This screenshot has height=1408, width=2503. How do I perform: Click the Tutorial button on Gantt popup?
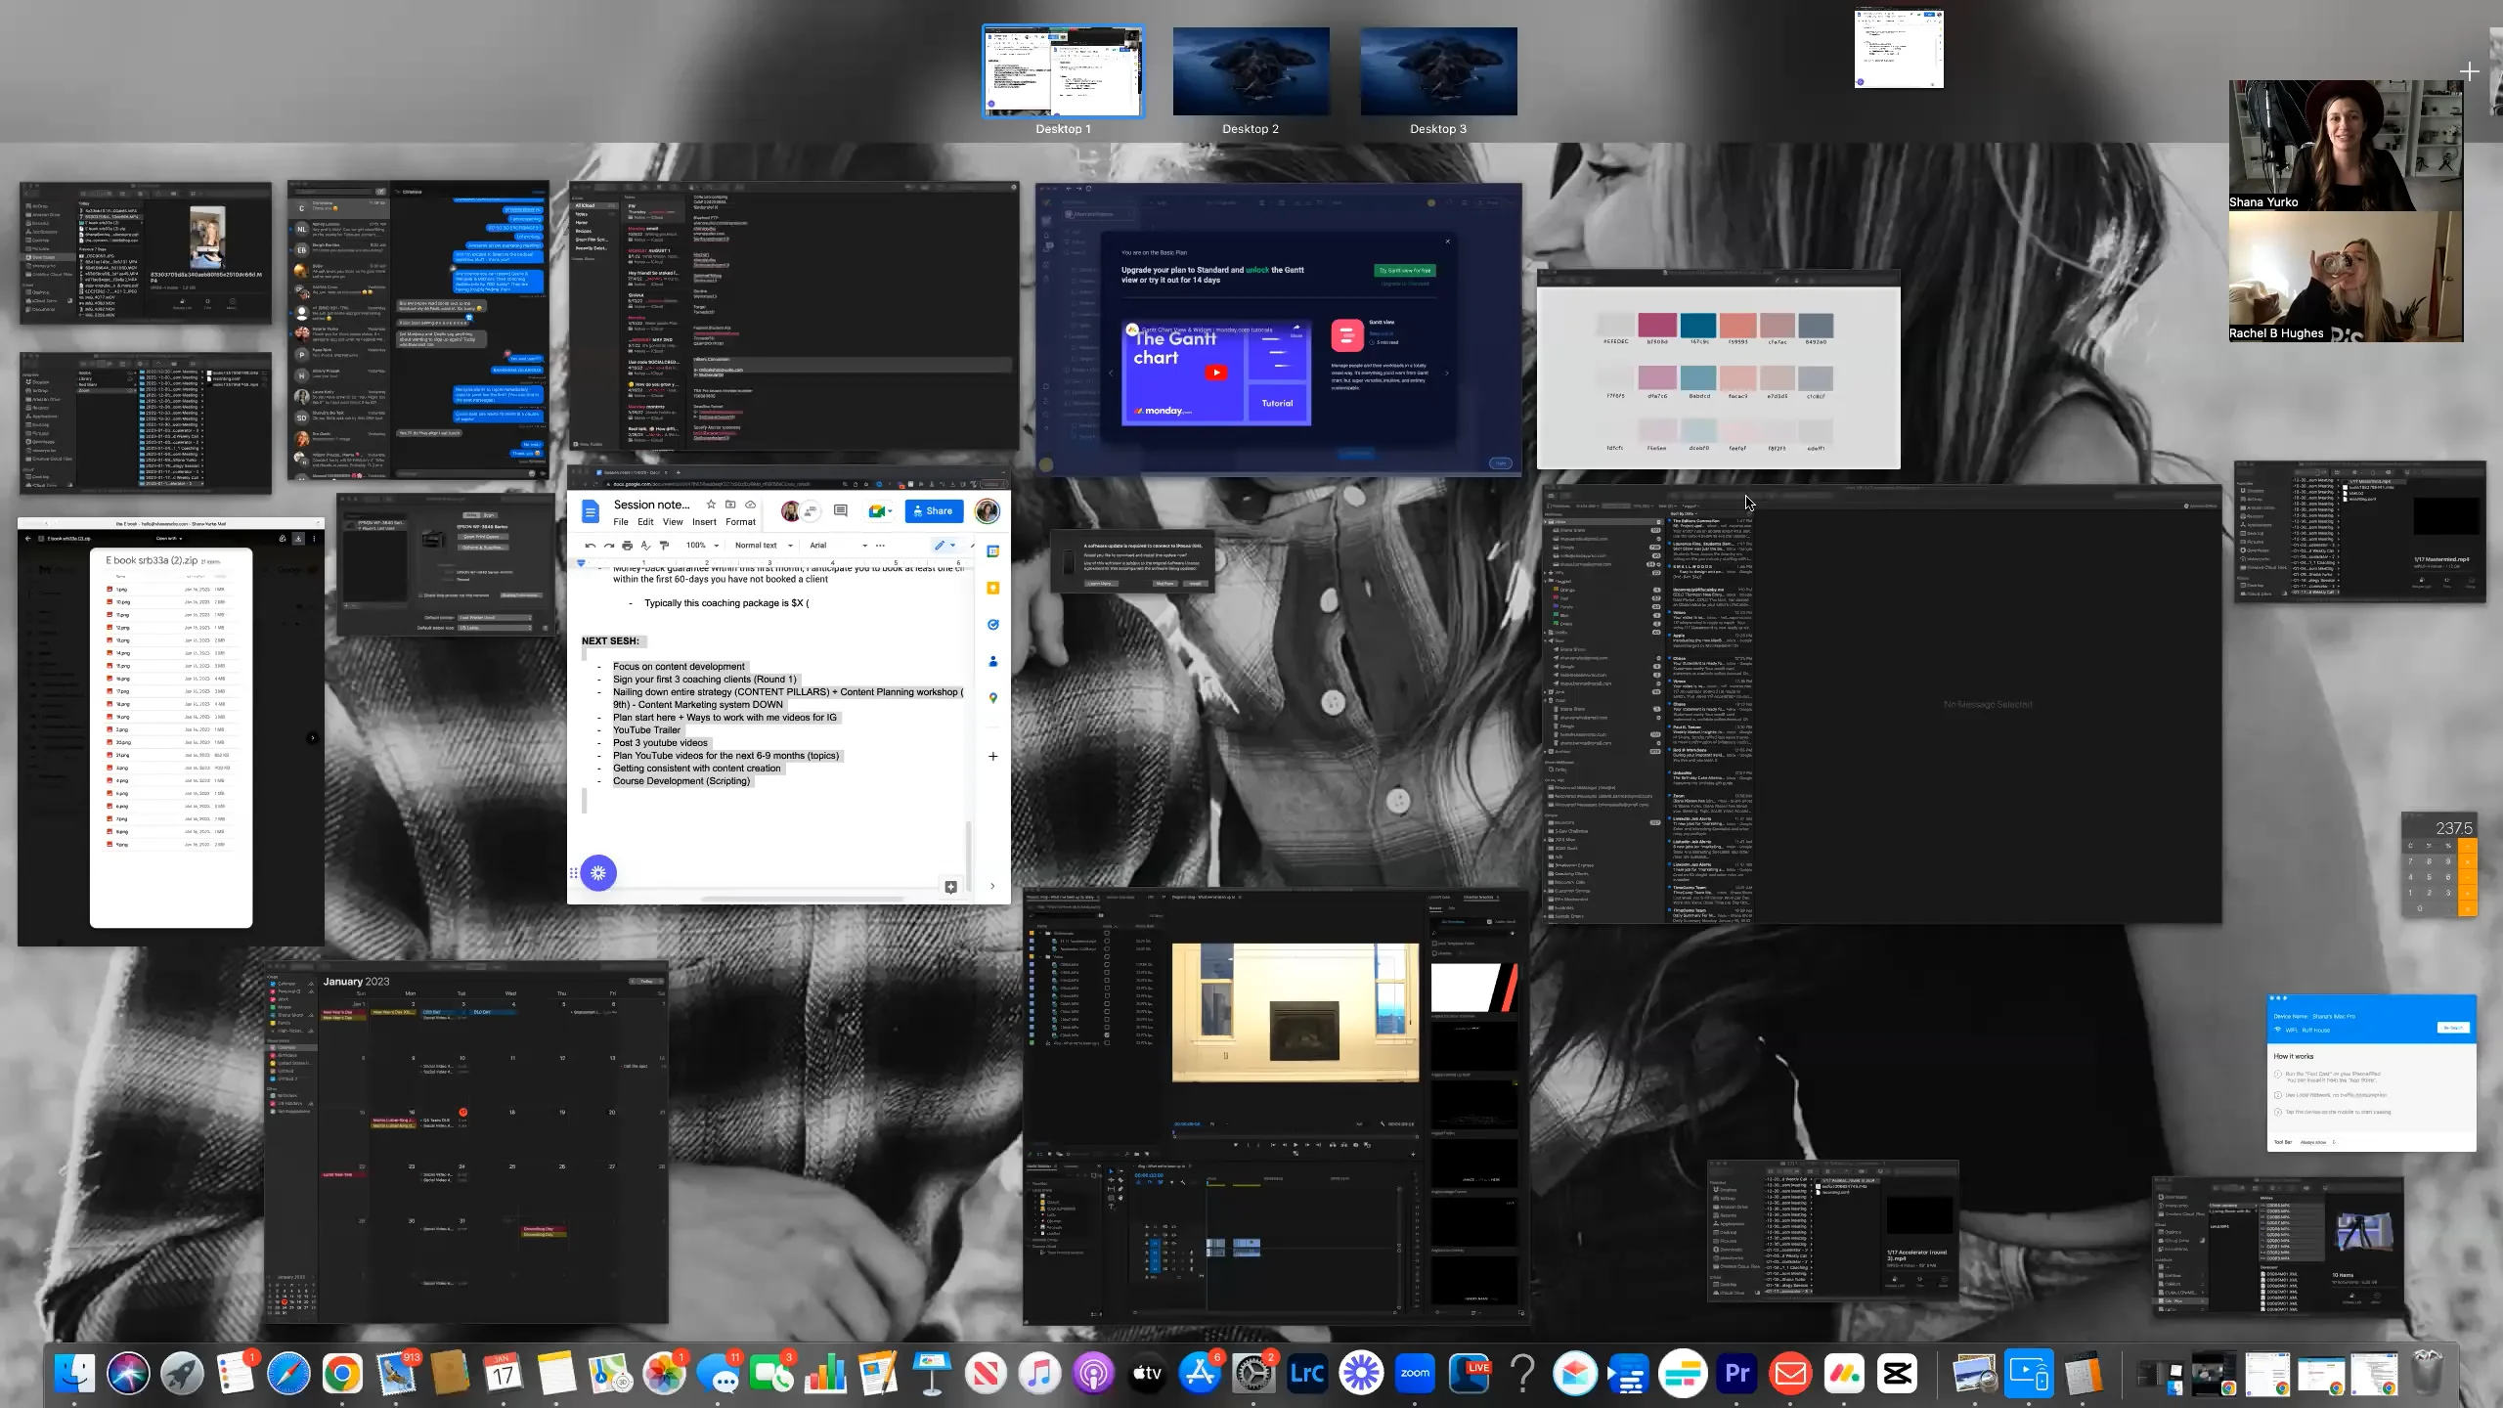pos(1277,403)
